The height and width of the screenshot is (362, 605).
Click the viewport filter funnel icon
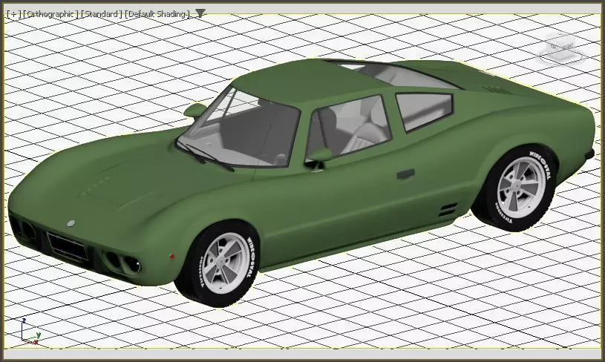(x=200, y=14)
